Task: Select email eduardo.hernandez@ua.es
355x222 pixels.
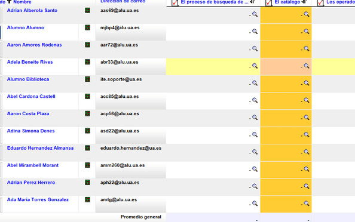Action: [131, 148]
